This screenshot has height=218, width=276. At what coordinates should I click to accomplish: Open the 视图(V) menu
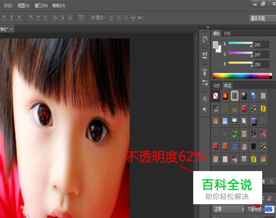tap(24, 6)
